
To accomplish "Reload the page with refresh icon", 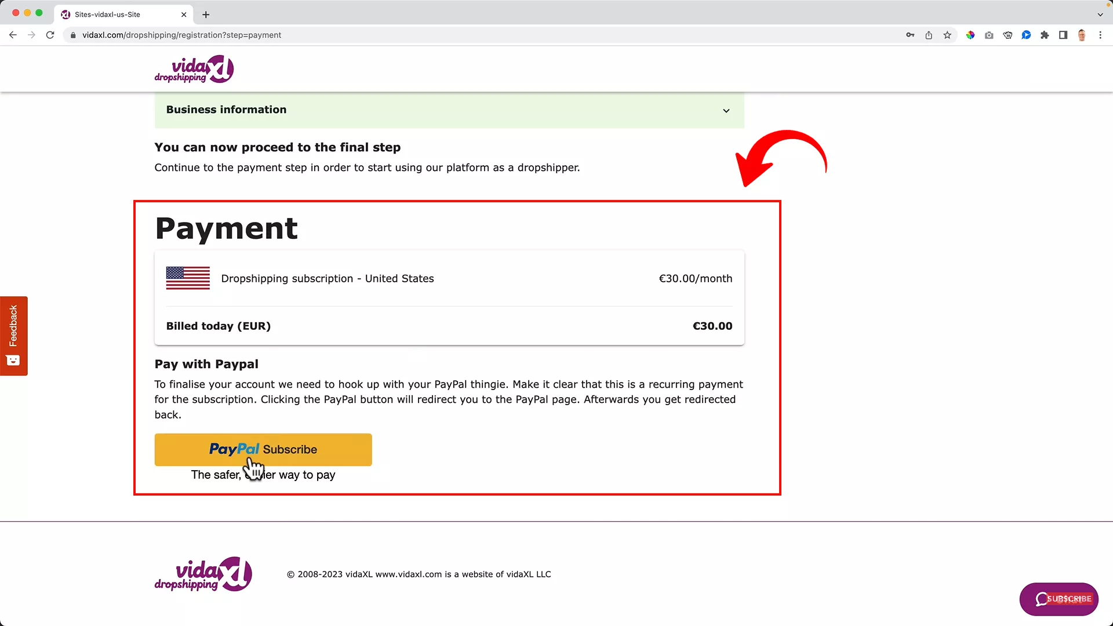I will (x=50, y=35).
